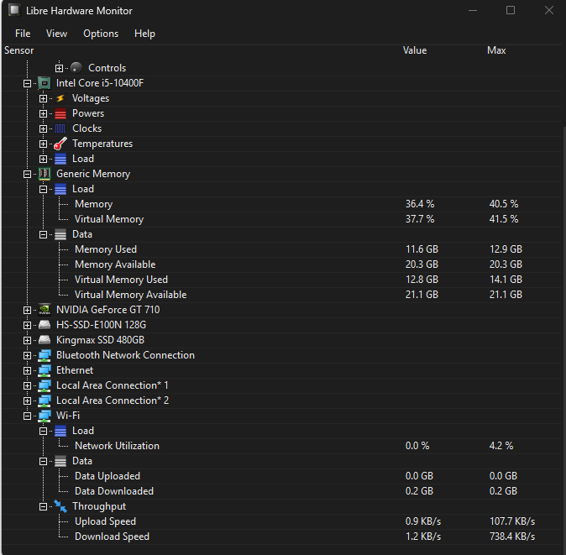Click the Voltages lightning bolt icon

coord(60,98)
